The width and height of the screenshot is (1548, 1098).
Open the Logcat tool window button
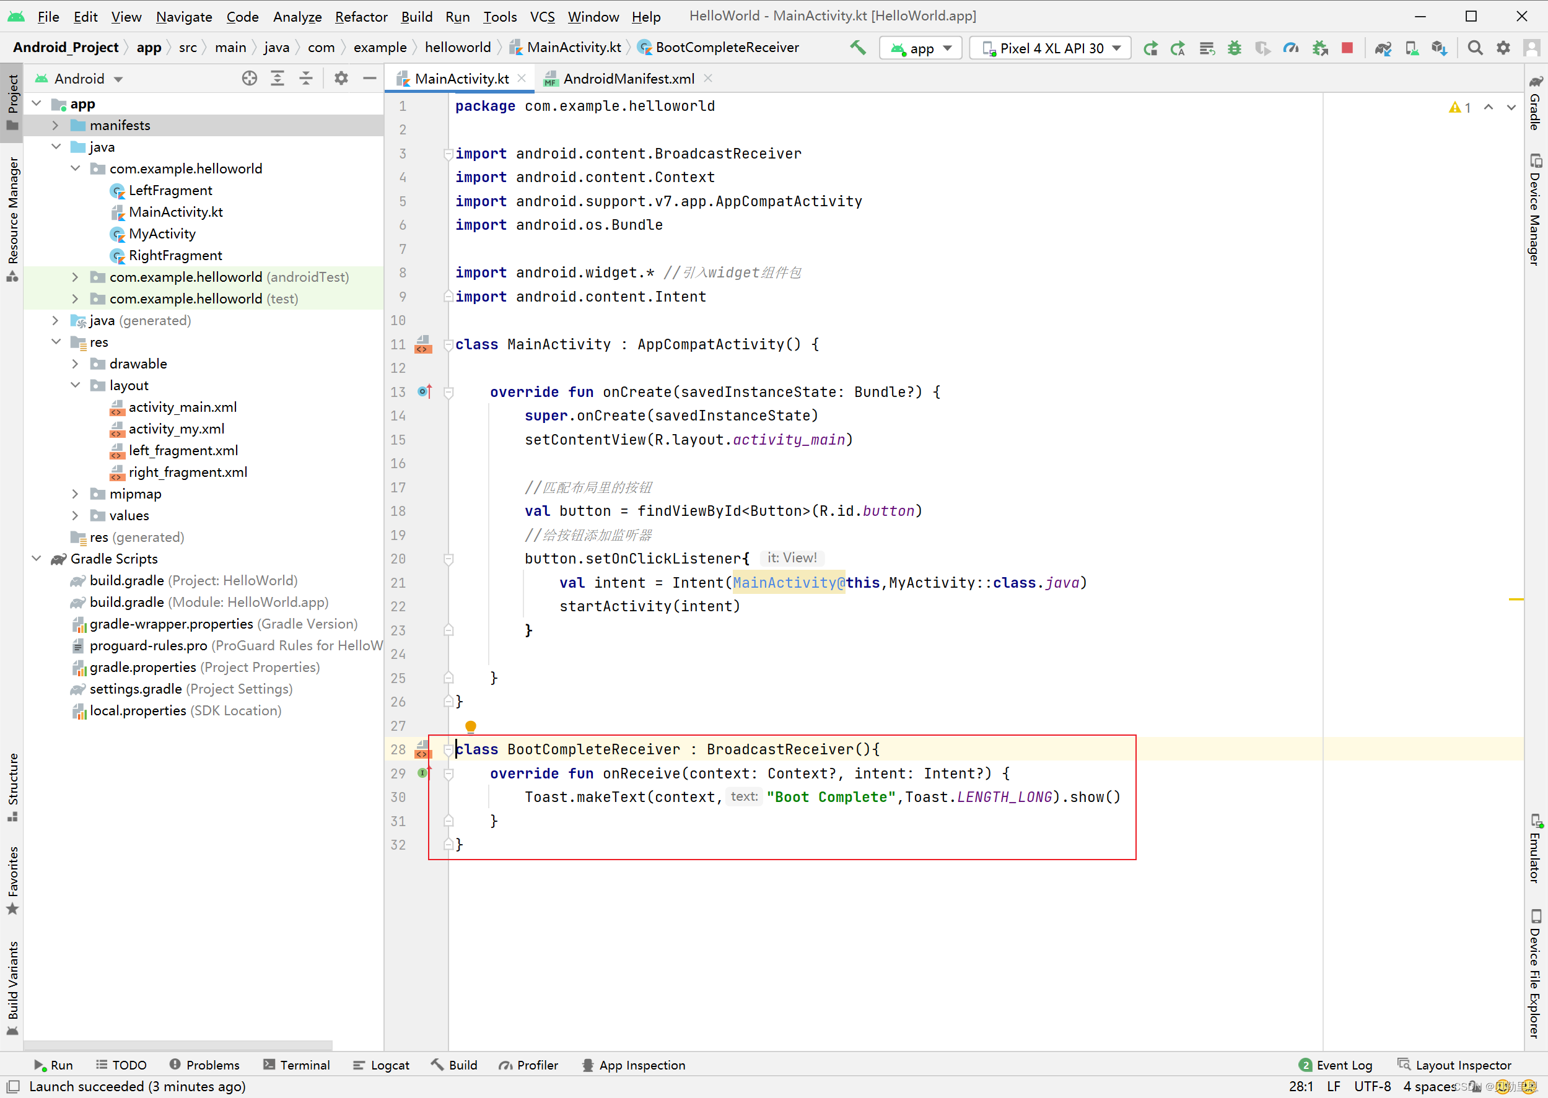pos(382,1065)
